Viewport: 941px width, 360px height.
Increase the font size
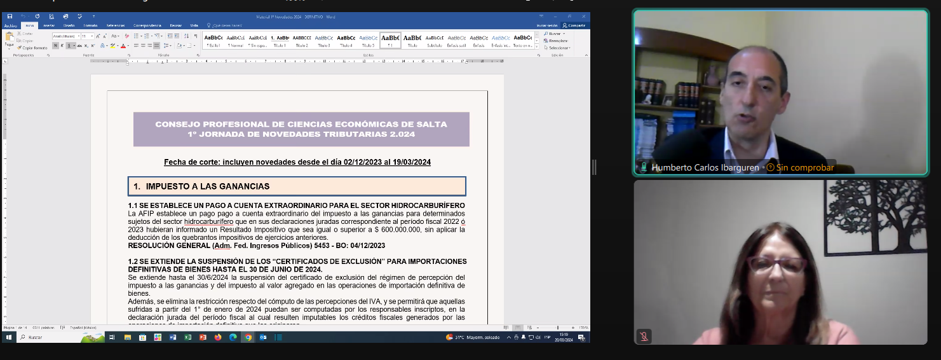[98, 36]
